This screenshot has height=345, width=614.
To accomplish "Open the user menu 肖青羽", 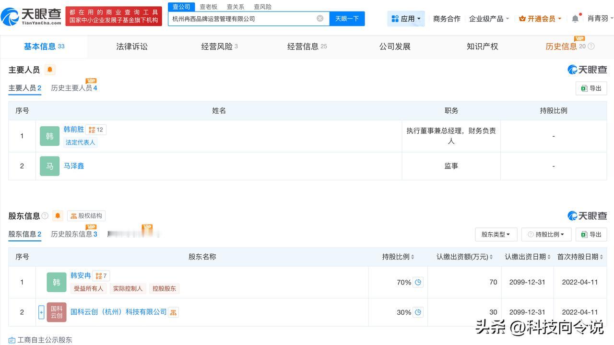I will point(601,18).
